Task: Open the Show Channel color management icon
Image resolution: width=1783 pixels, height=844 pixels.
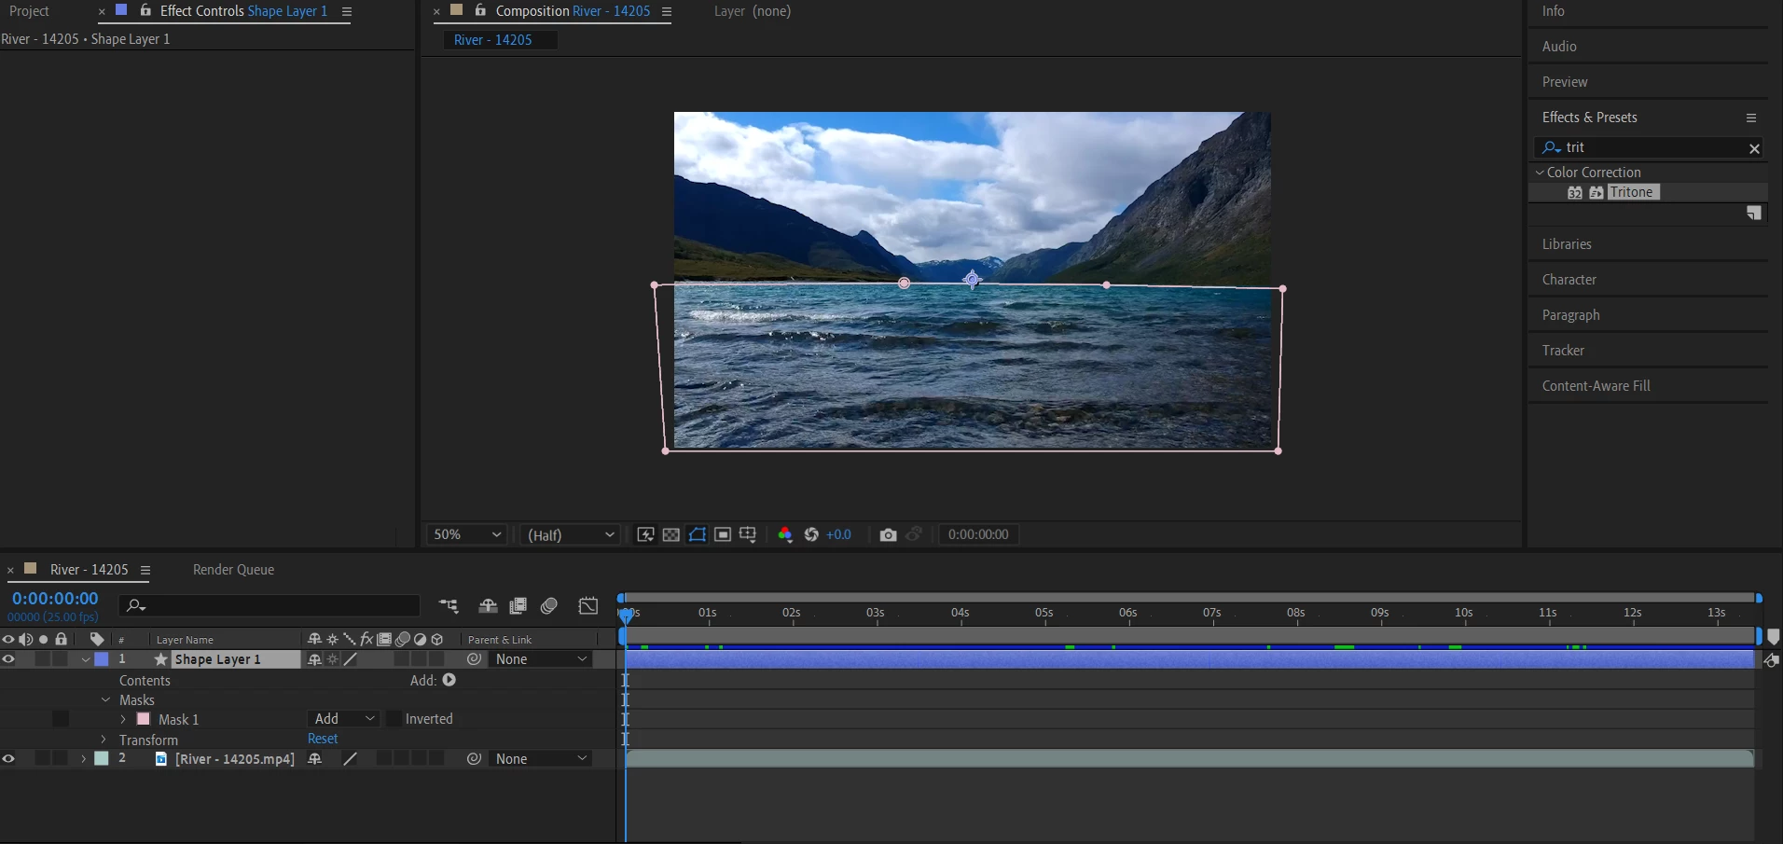Action: [x=785, y=534]
